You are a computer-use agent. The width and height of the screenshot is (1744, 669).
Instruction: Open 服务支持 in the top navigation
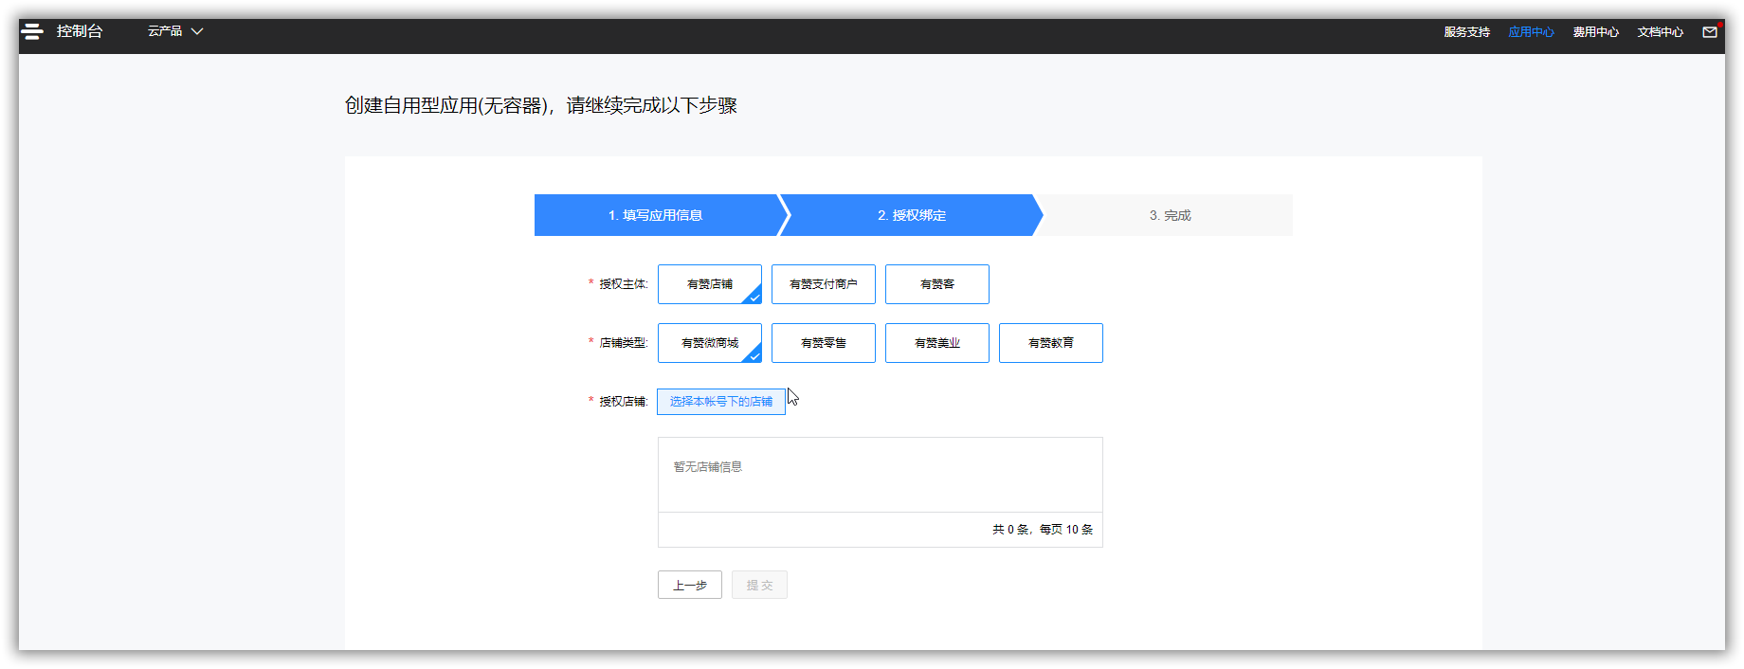tap(1467, 32)
